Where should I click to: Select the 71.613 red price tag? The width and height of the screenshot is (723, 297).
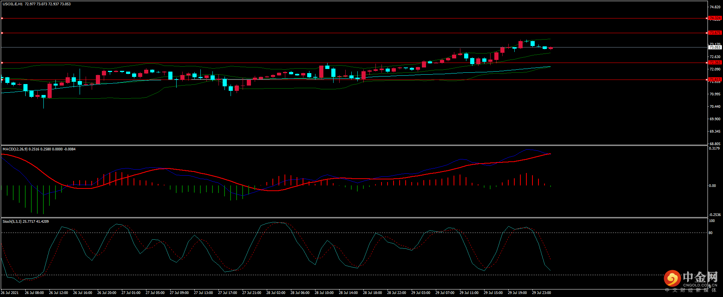(x=715, y=80)
